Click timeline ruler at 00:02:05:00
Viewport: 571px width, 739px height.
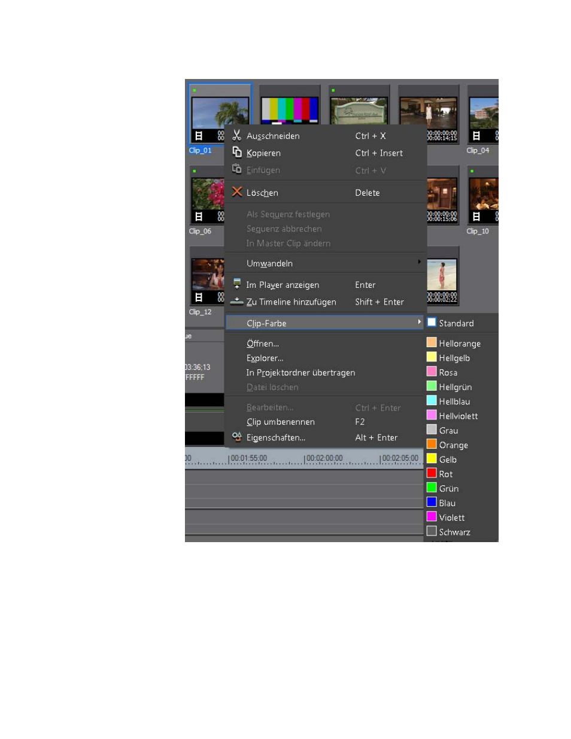tap(400, 458)
